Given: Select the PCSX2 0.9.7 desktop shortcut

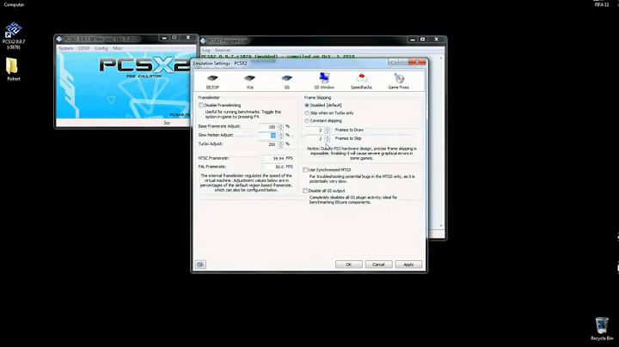Looking at the screenshot, I should click(14, 35).
